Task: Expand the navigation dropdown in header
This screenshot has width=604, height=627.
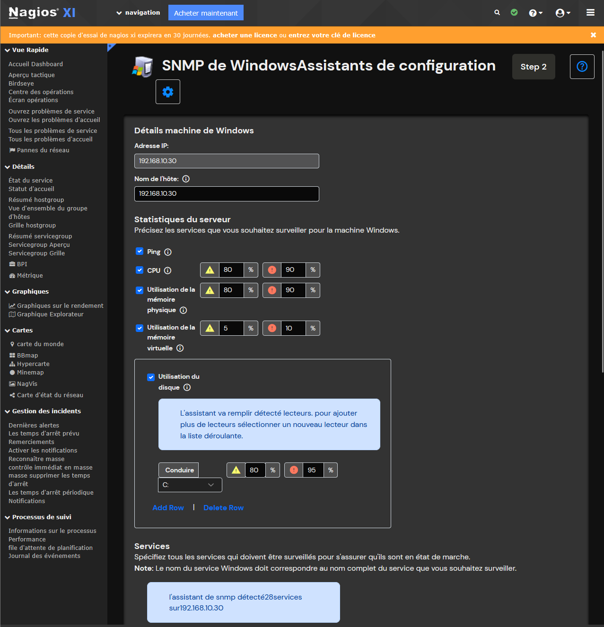Action: [138, 13]
